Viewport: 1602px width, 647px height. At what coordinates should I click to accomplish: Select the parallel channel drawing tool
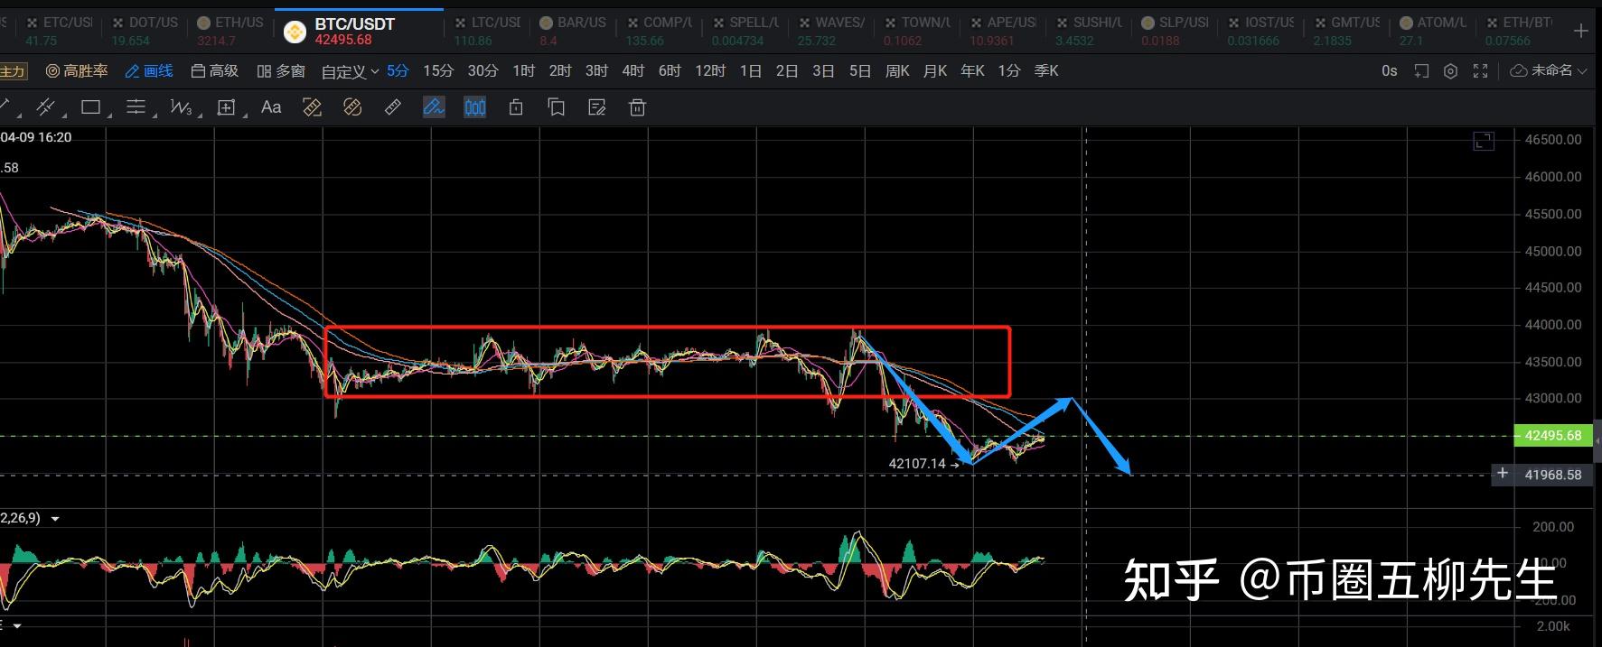coord(44,107)
